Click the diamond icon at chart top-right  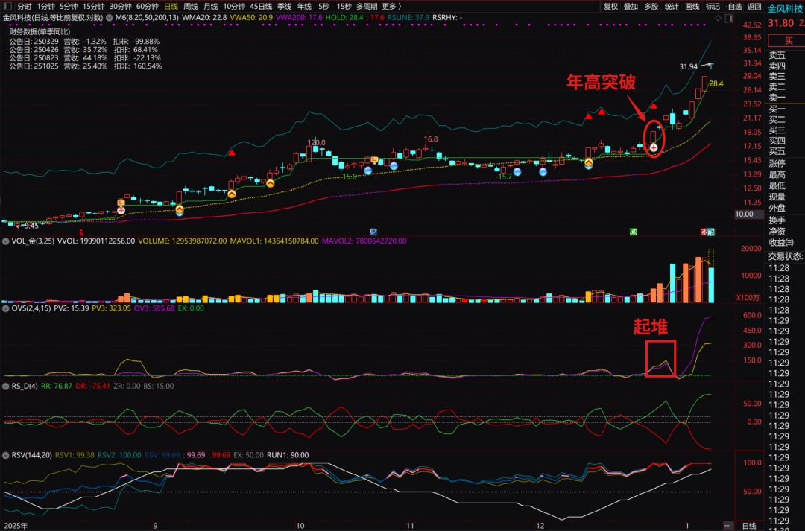[719, 18]
